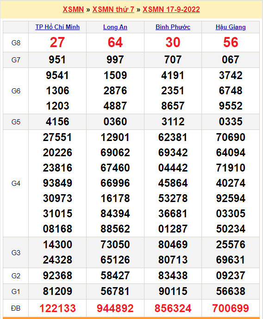
Task: Open TP Hồ Chí Minh column link
Action: pos(57,27)
